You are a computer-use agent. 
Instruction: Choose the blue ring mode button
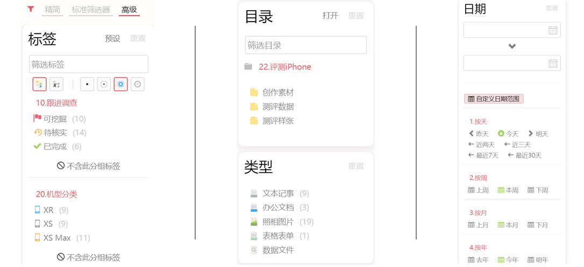(x=120, y=84)
